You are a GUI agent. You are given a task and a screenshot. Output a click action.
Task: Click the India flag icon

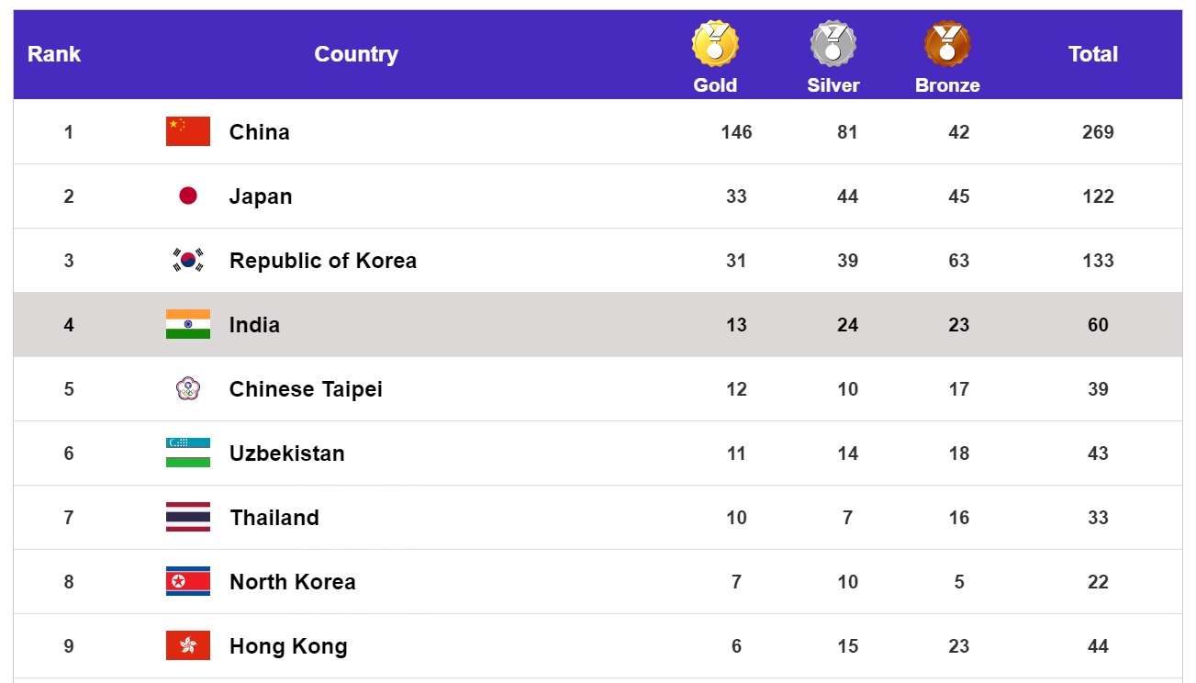point(188,324)
